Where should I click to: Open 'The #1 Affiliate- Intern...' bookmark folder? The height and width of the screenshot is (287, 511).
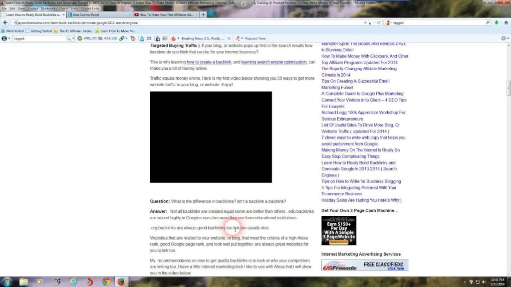point(74,31)
